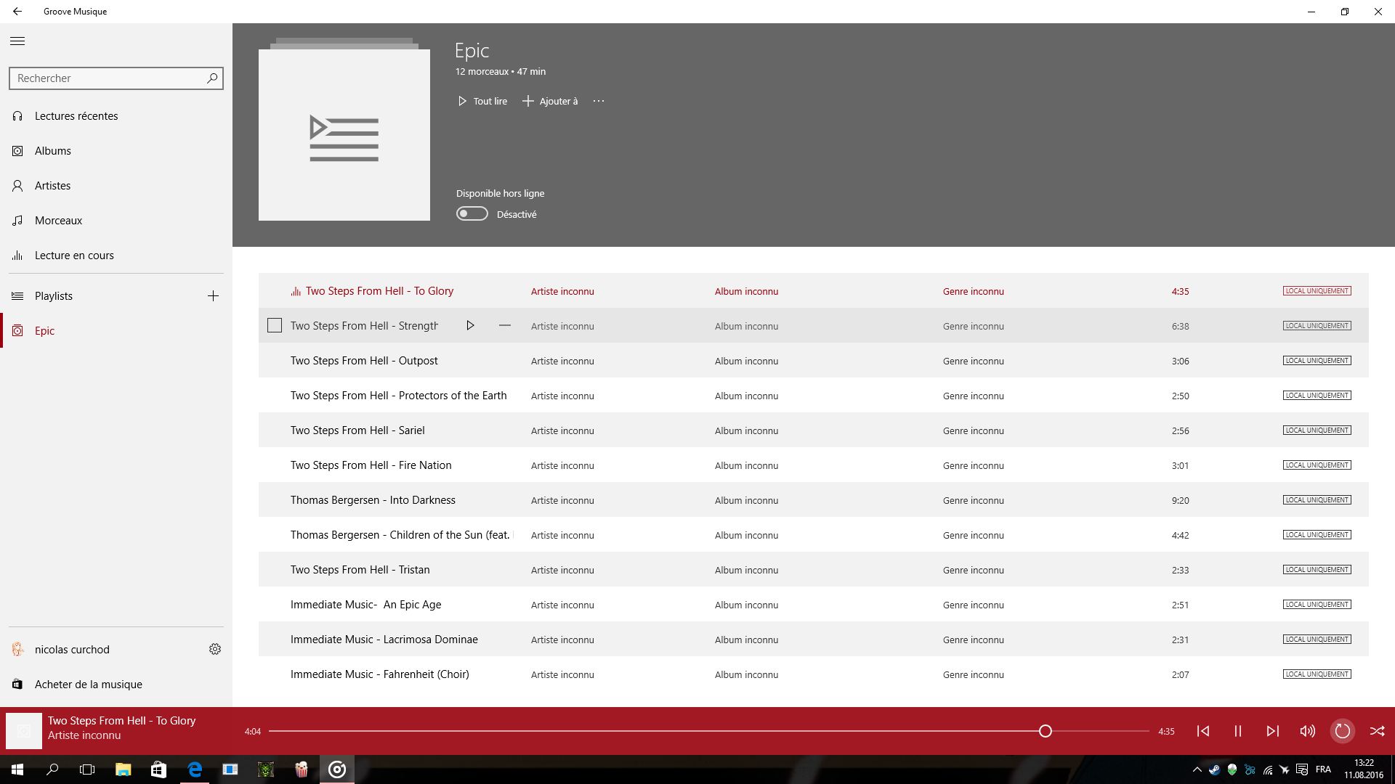Viewport: 1395px width, 784px height.
Task: Show hidden system tray icons
Action: point(1197,769)
